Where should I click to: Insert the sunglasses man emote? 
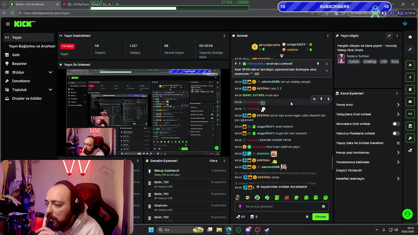[x=238, y=197]
